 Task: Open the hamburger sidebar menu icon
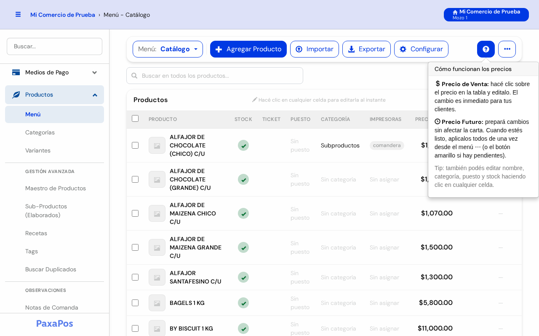(18, 14)
